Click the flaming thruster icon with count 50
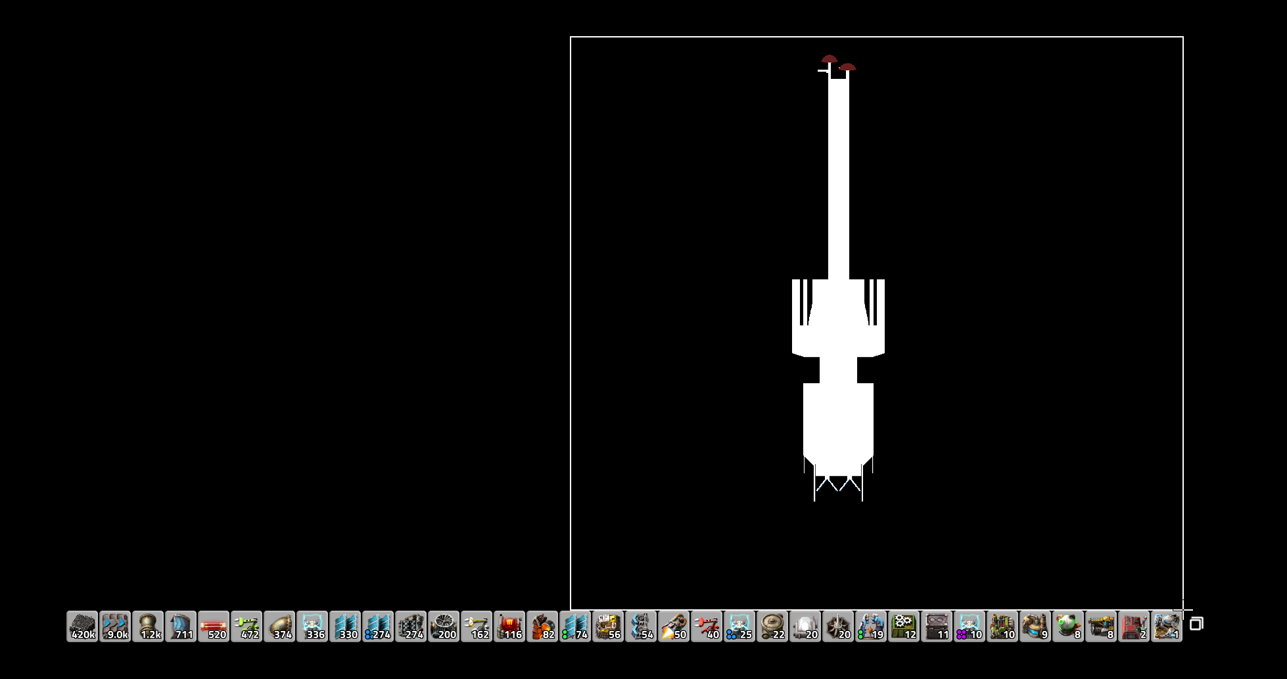Screen dimensions: 1287x679 674,626
